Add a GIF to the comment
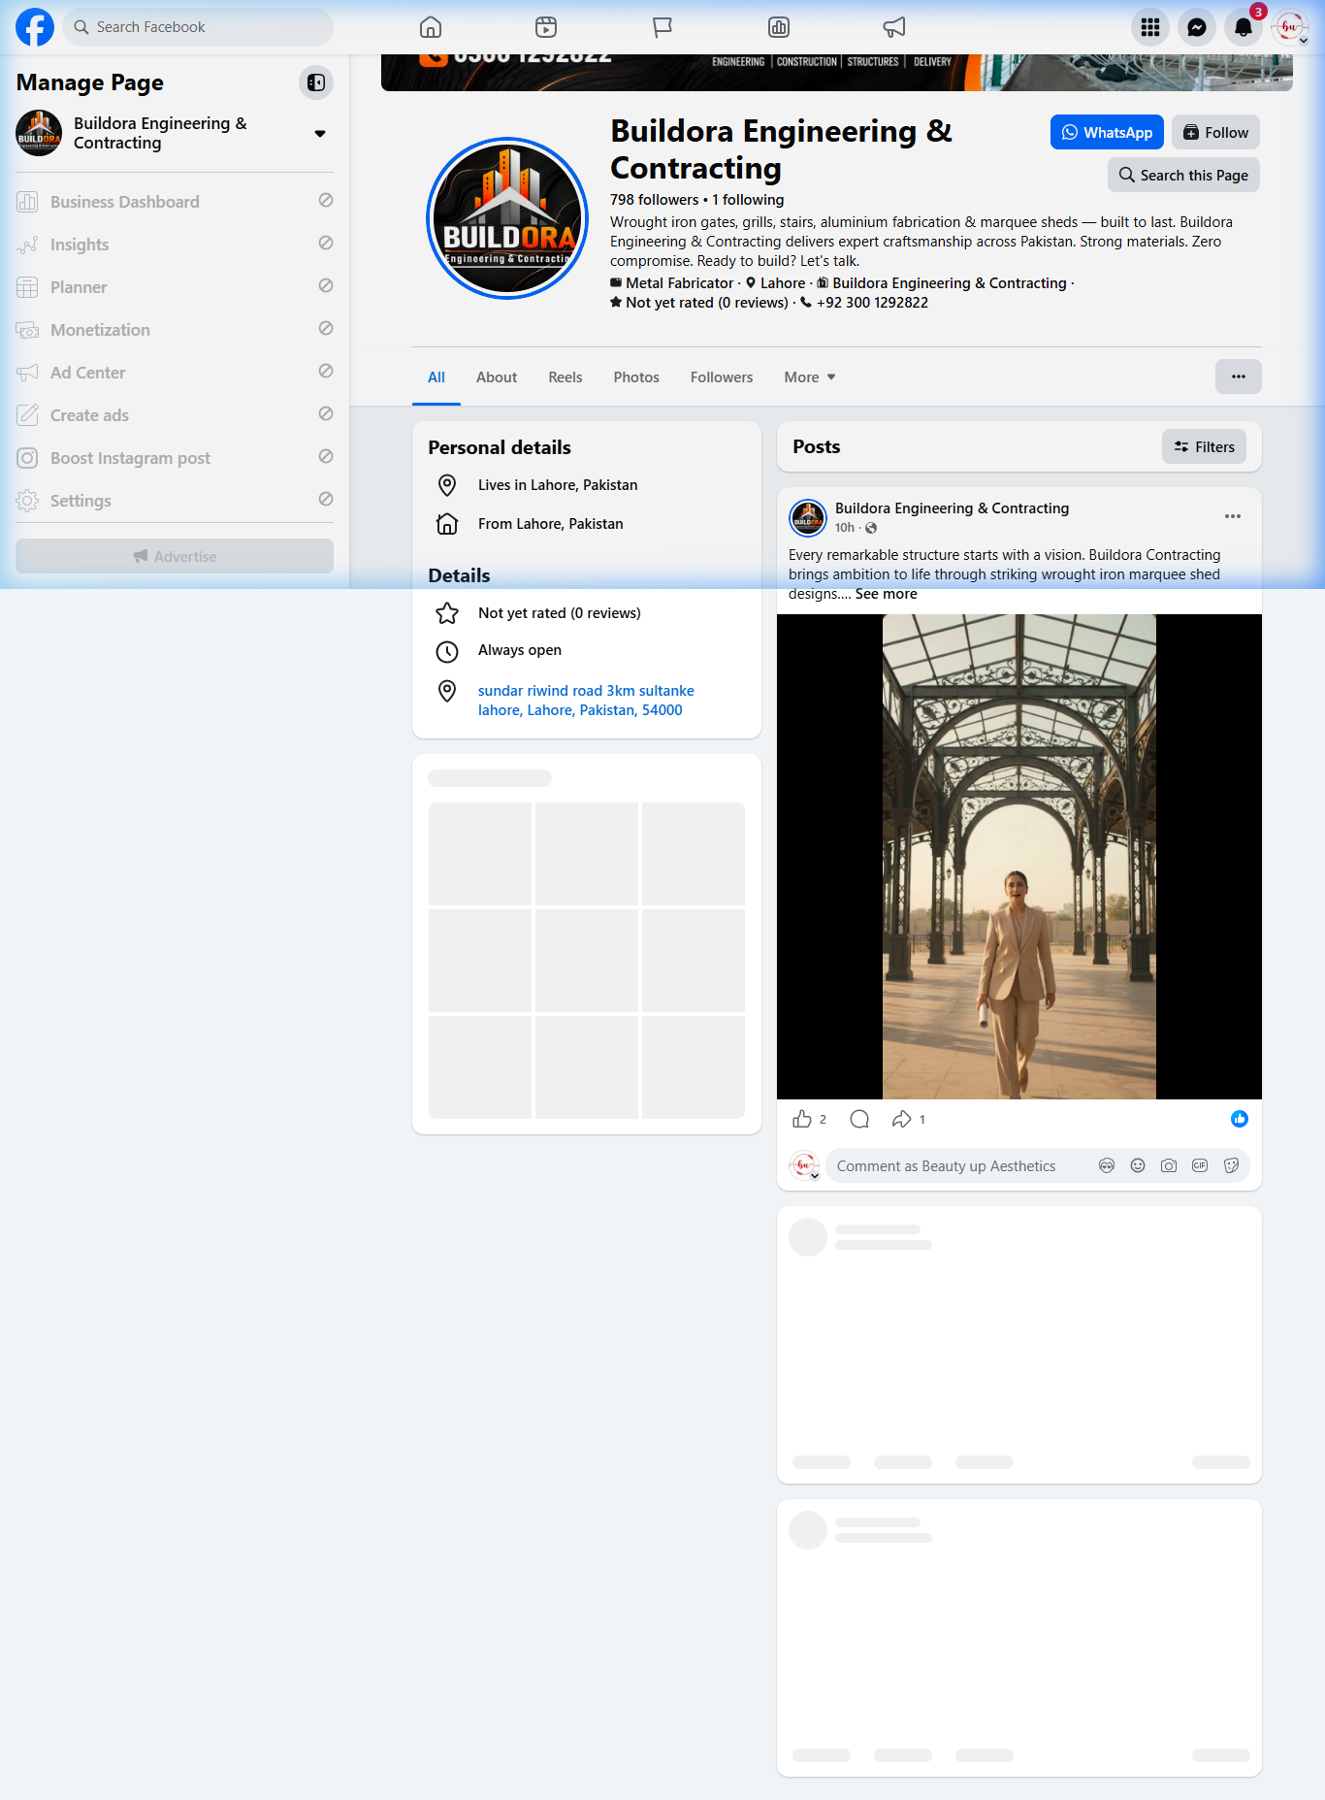 1200,1165
